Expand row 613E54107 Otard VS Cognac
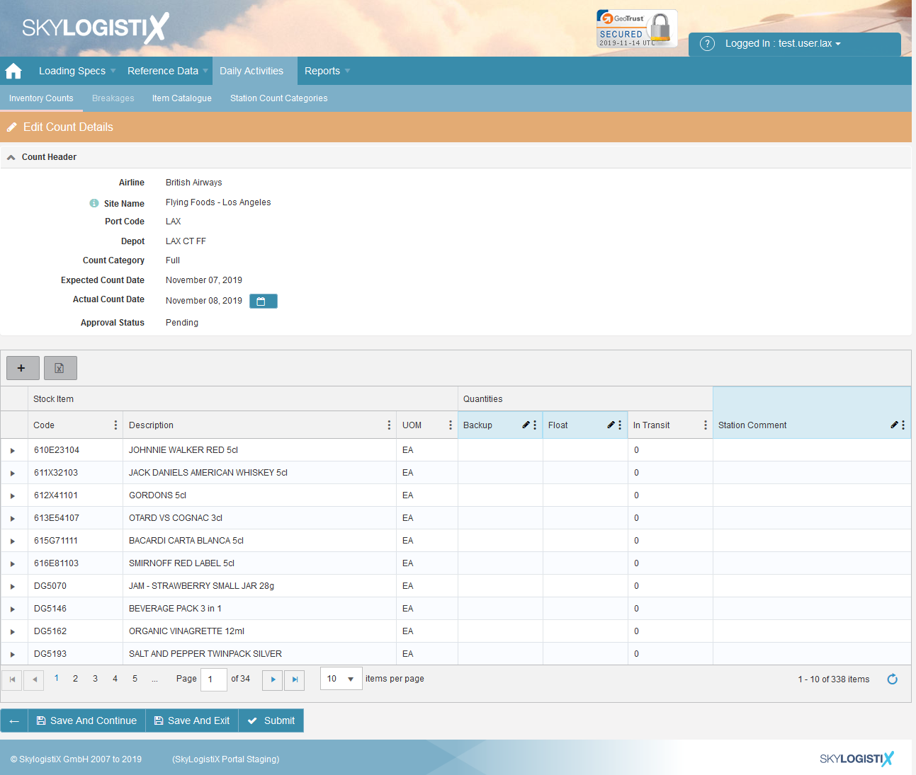Screen dimensions: 916x775 coord(13,519)
